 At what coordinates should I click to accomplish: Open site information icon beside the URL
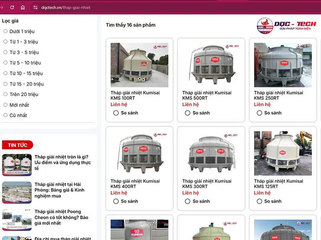[35, 7]
